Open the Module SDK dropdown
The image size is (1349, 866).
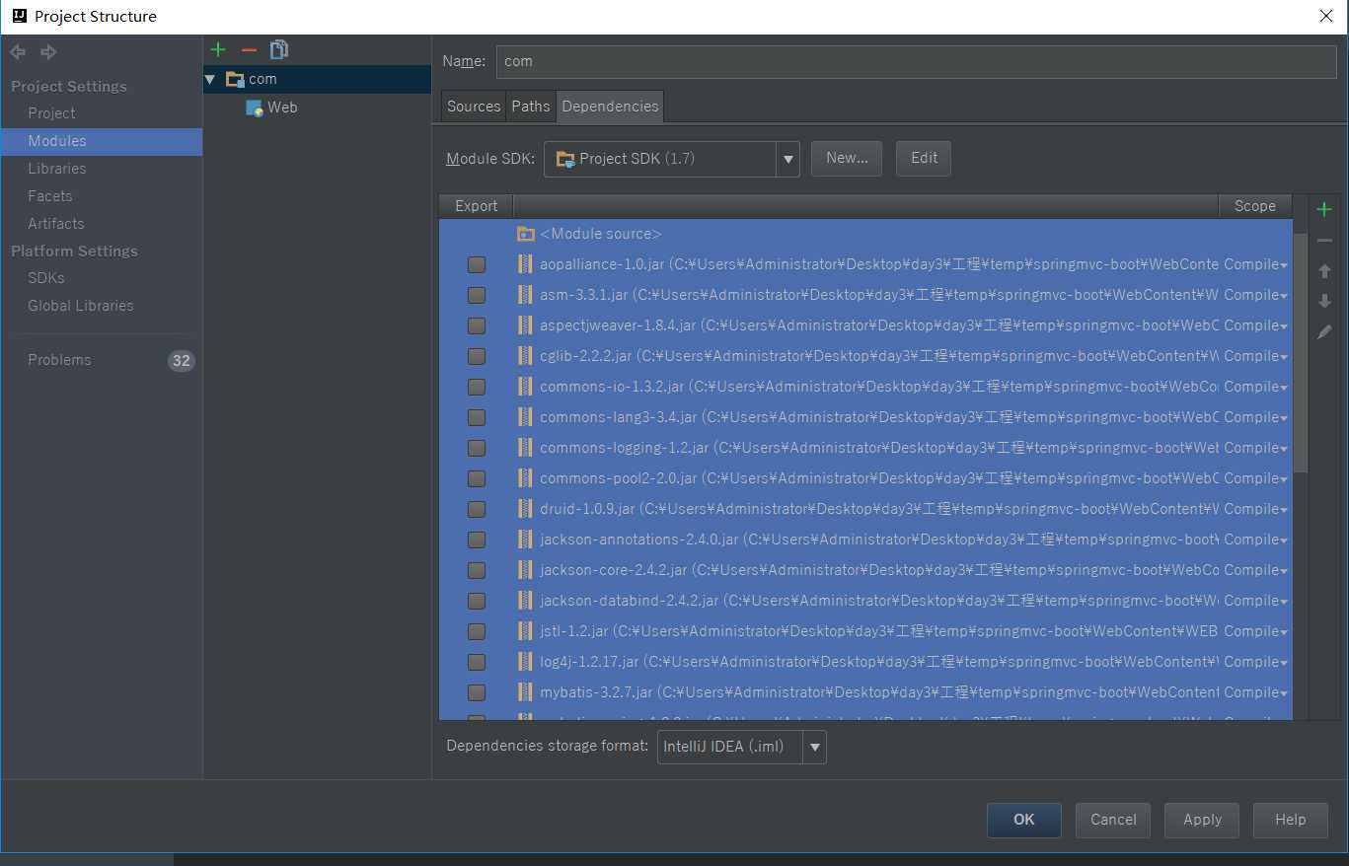tap(787, 159)
